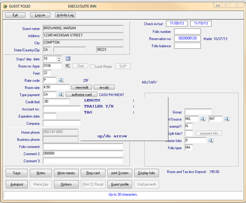Open the Guest profile button
The height and width of the screenshot is (203, 246).
coord(120,184)
